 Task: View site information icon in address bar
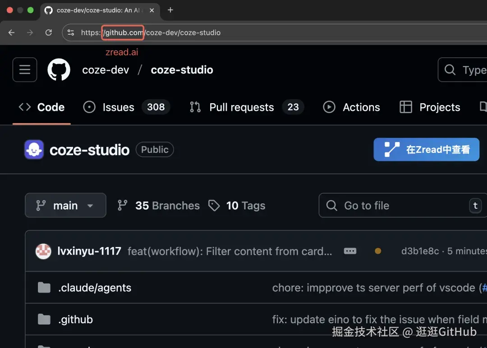click(x=71, y=32)
